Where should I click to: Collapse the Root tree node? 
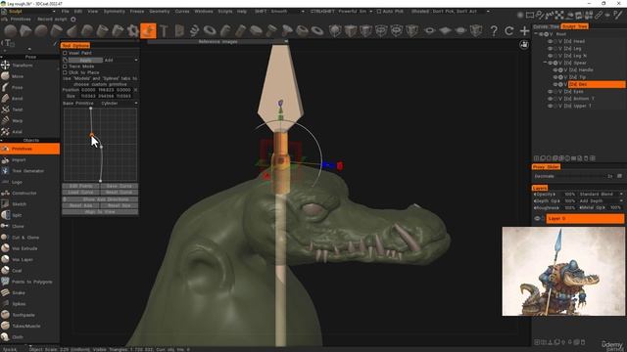[536, 34]
